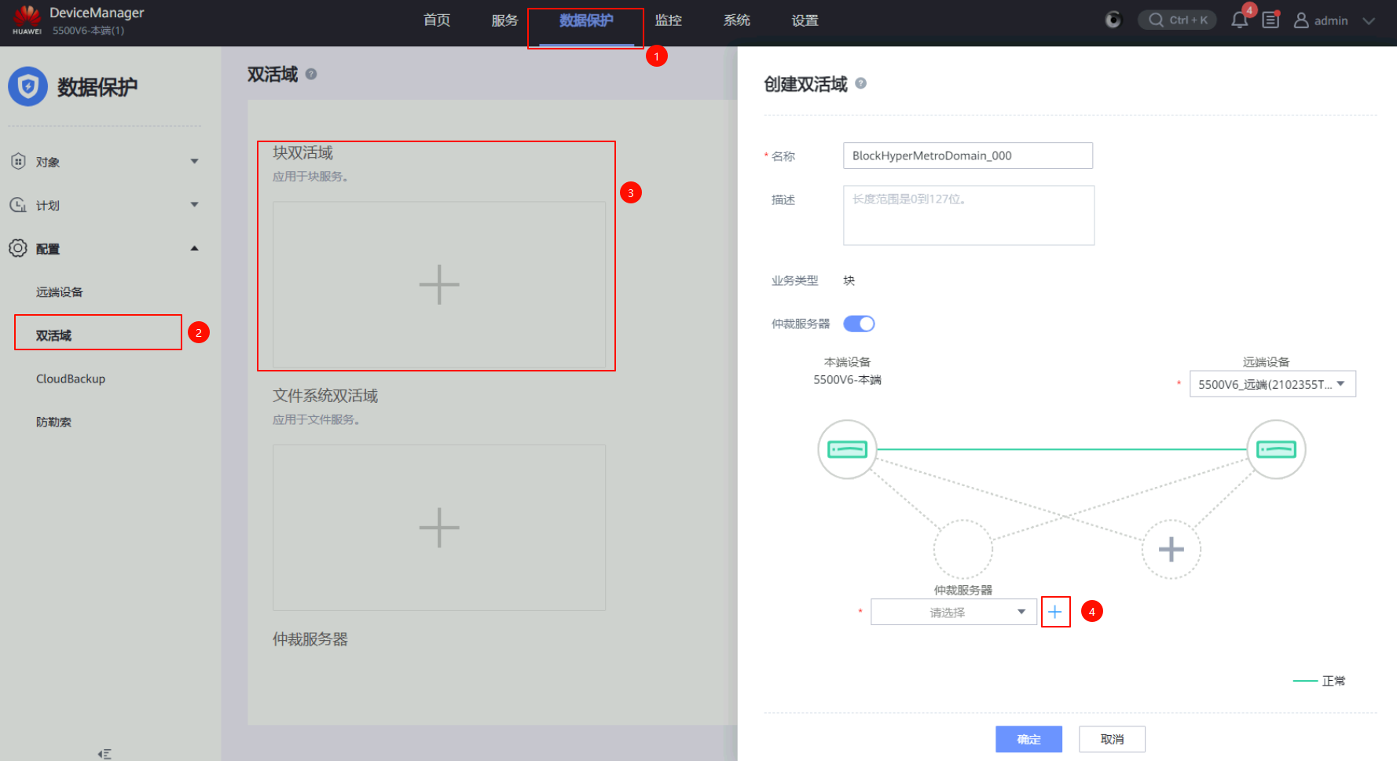Switch to the 监控 top menu
The height and width of the screenshot is (761, 1397).
668,20
